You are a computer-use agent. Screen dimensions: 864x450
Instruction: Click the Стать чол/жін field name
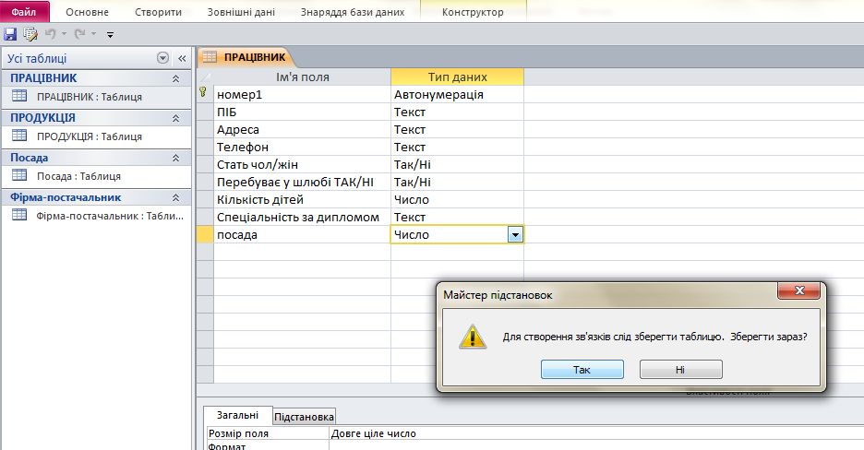click(x=303, y=165)
